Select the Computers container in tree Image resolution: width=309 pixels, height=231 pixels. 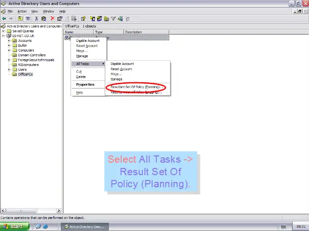point(26,50)
